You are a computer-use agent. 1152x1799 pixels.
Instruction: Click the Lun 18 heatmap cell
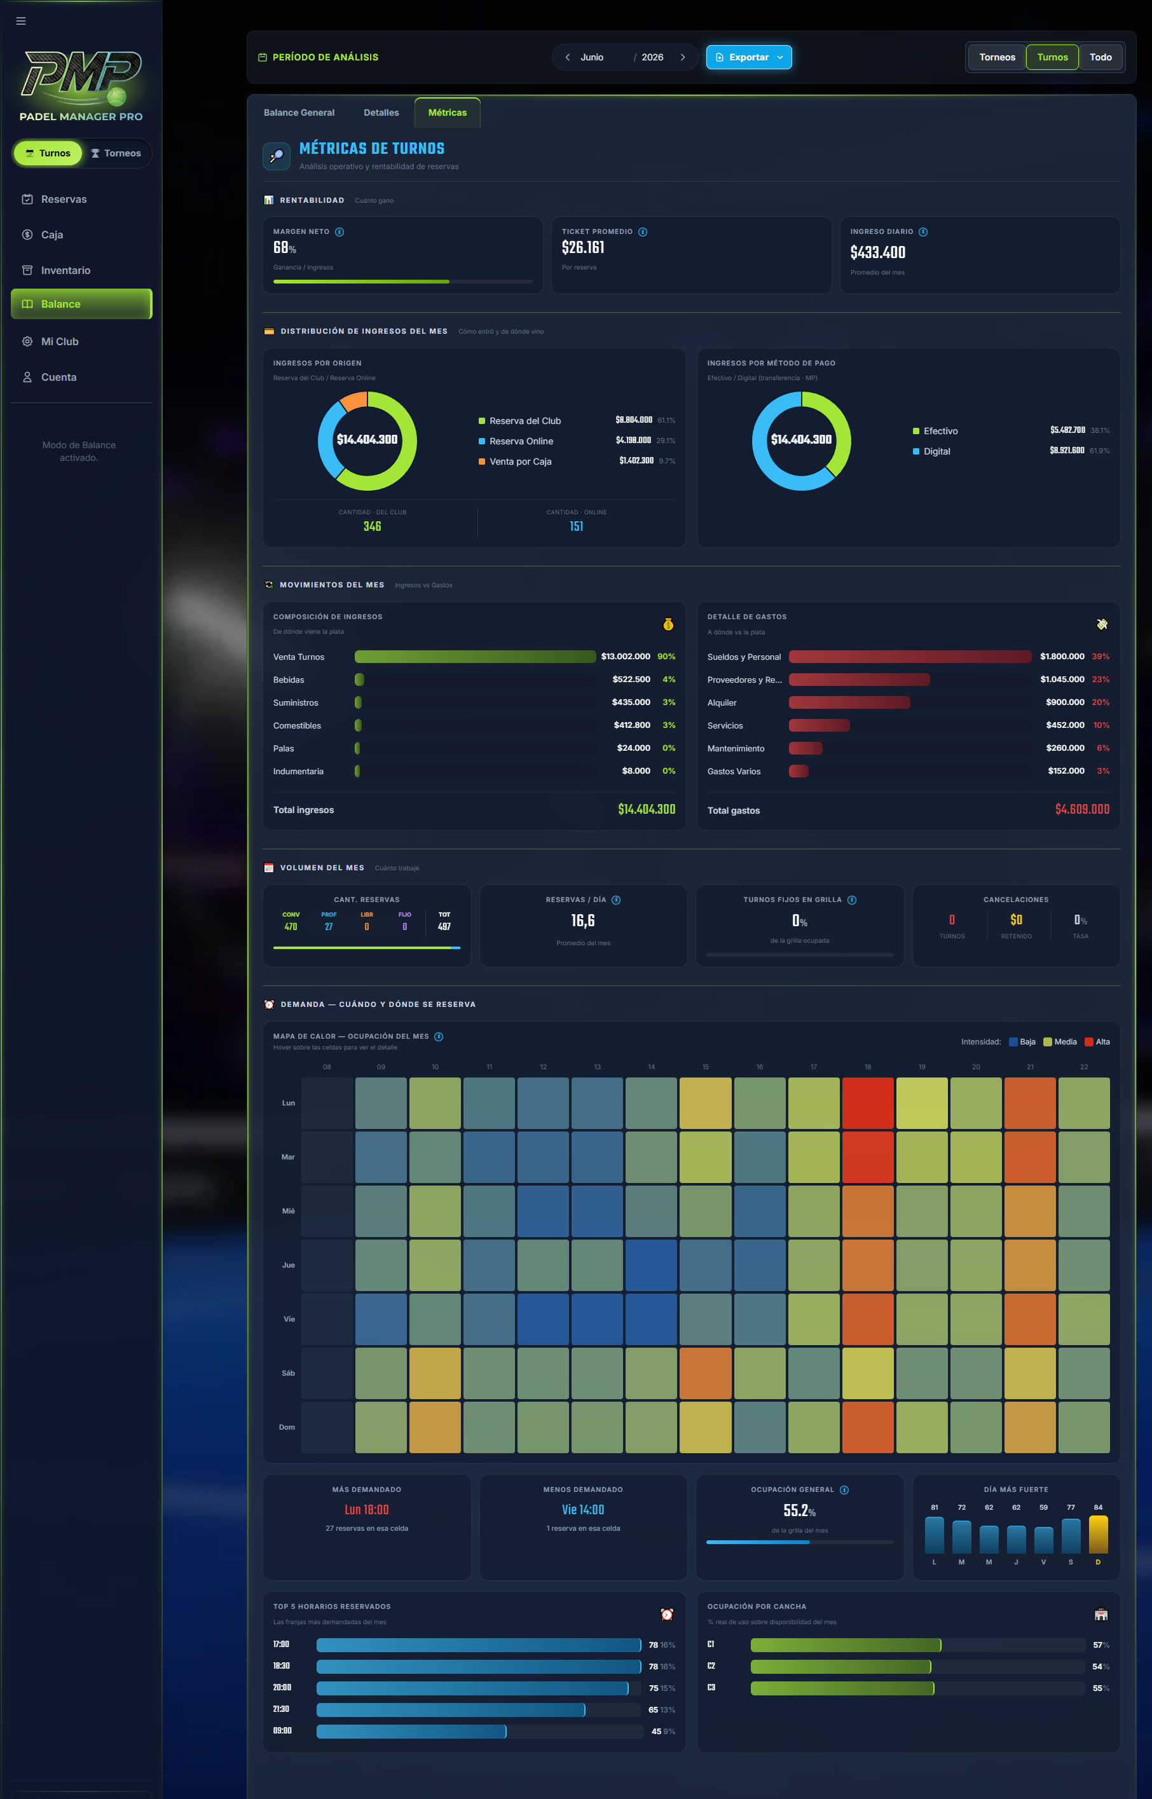click(868, 1104)
